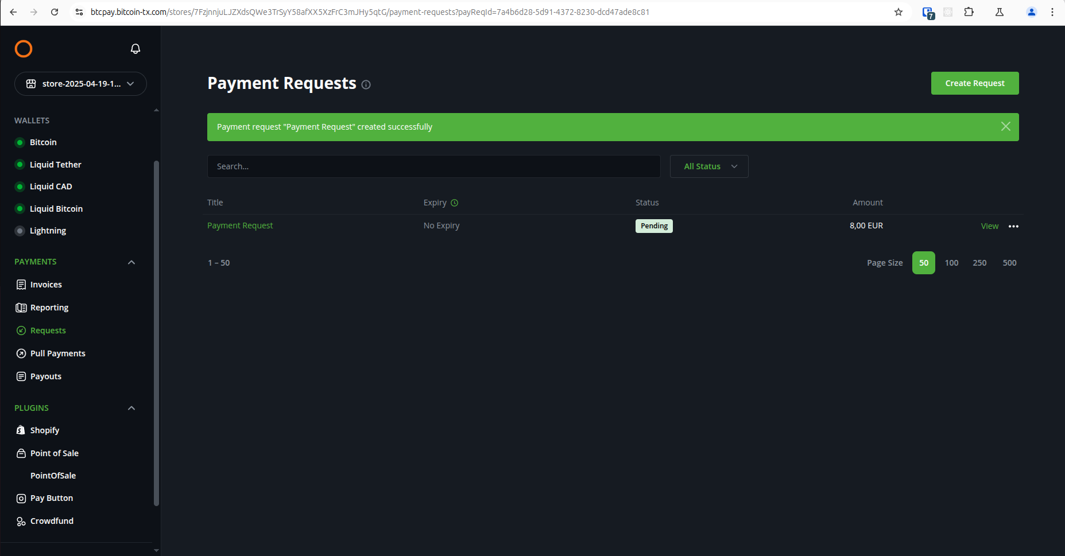Viewport: 1065px width, 556px height.
Task: Open the Liquid Bitcoin wallet
Action: (56, 209)
